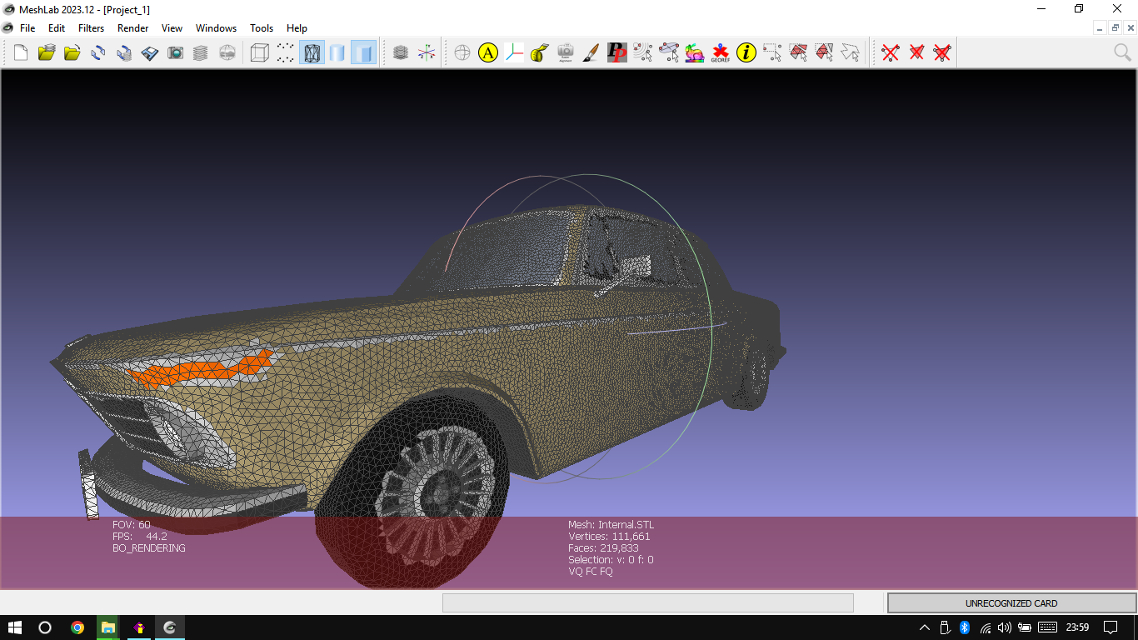Open the Render menu

[x=132, y=27]
